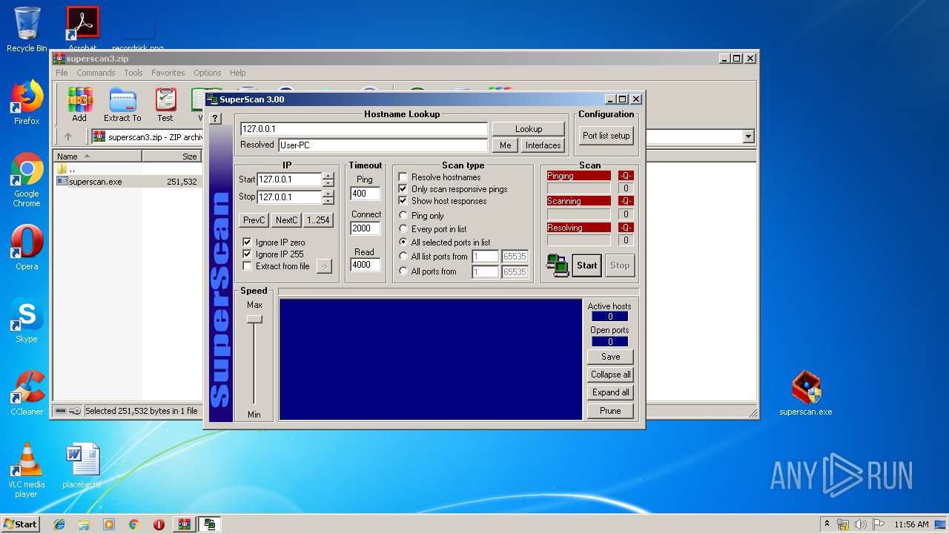Click the WinRAR up one level arrow
The image size is (949, 534).
tap(68, 136)
